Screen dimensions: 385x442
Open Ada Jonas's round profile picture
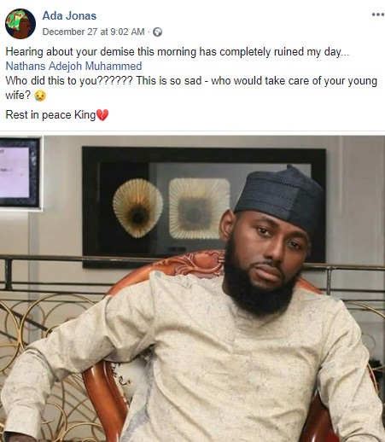[20, 24]
